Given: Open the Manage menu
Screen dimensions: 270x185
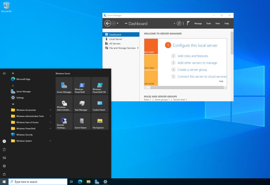Looking at the screenshot, I should click(x=198, y=23).
